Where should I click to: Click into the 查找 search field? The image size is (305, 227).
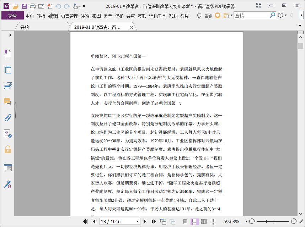[x=251, y=15]
